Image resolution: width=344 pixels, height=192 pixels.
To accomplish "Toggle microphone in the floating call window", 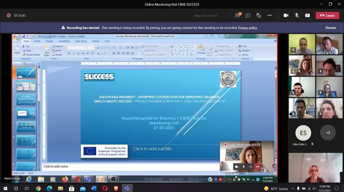I will tap(244, 167).
